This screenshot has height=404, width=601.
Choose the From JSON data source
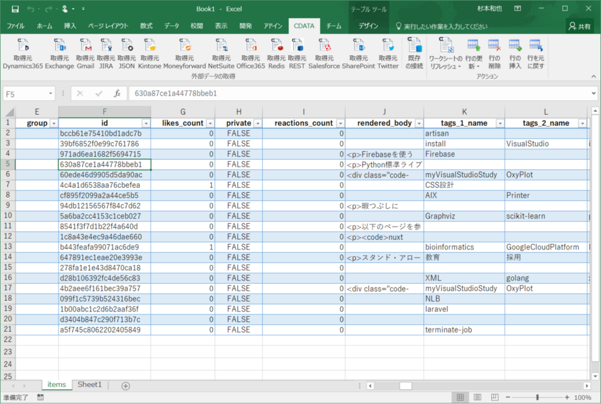(x=127, y=53)
